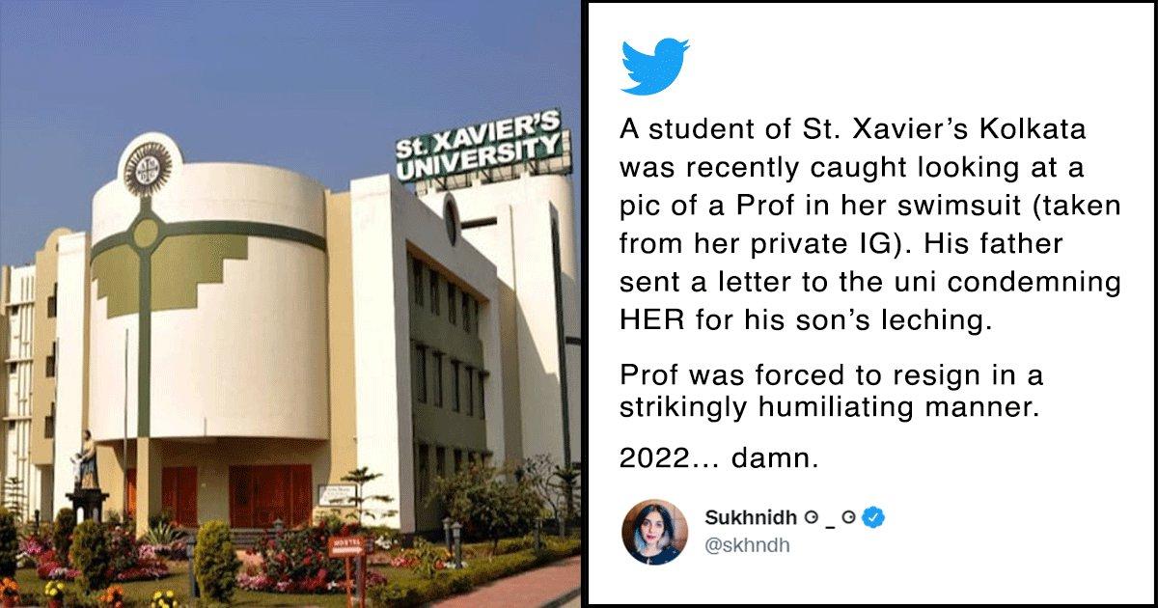Open the @skhndh handle
Image resolution: width=1158 pixels, height=608 pixels.
tap(746, 546)
